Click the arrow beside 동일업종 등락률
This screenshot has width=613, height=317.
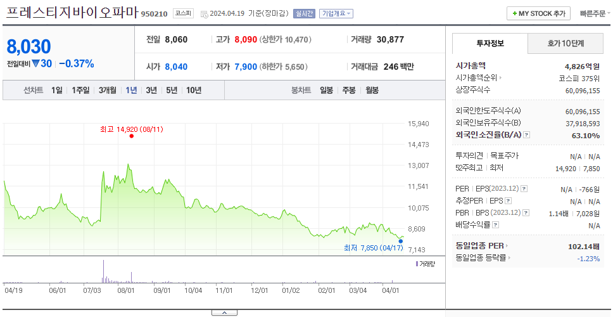click(510, 258)
